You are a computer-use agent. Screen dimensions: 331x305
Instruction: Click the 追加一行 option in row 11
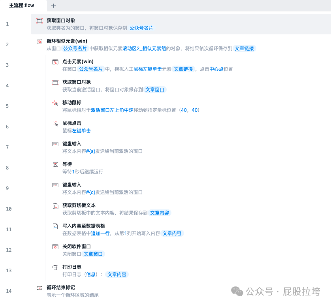100,233
